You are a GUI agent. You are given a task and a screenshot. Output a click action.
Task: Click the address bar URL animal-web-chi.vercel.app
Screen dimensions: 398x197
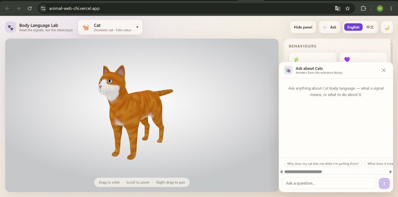click(x=75, y=8)
